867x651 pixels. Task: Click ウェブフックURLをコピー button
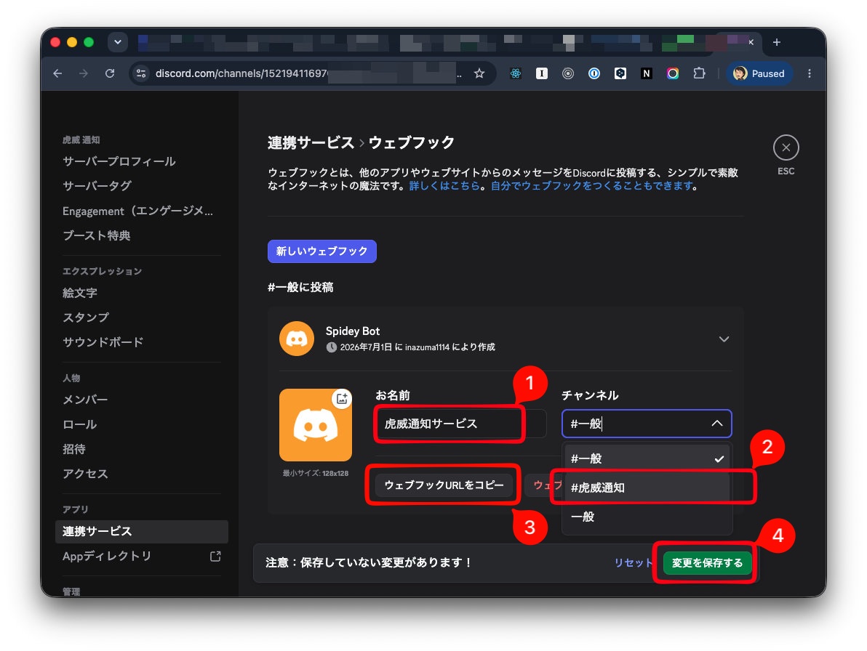(x=444, y=485)
